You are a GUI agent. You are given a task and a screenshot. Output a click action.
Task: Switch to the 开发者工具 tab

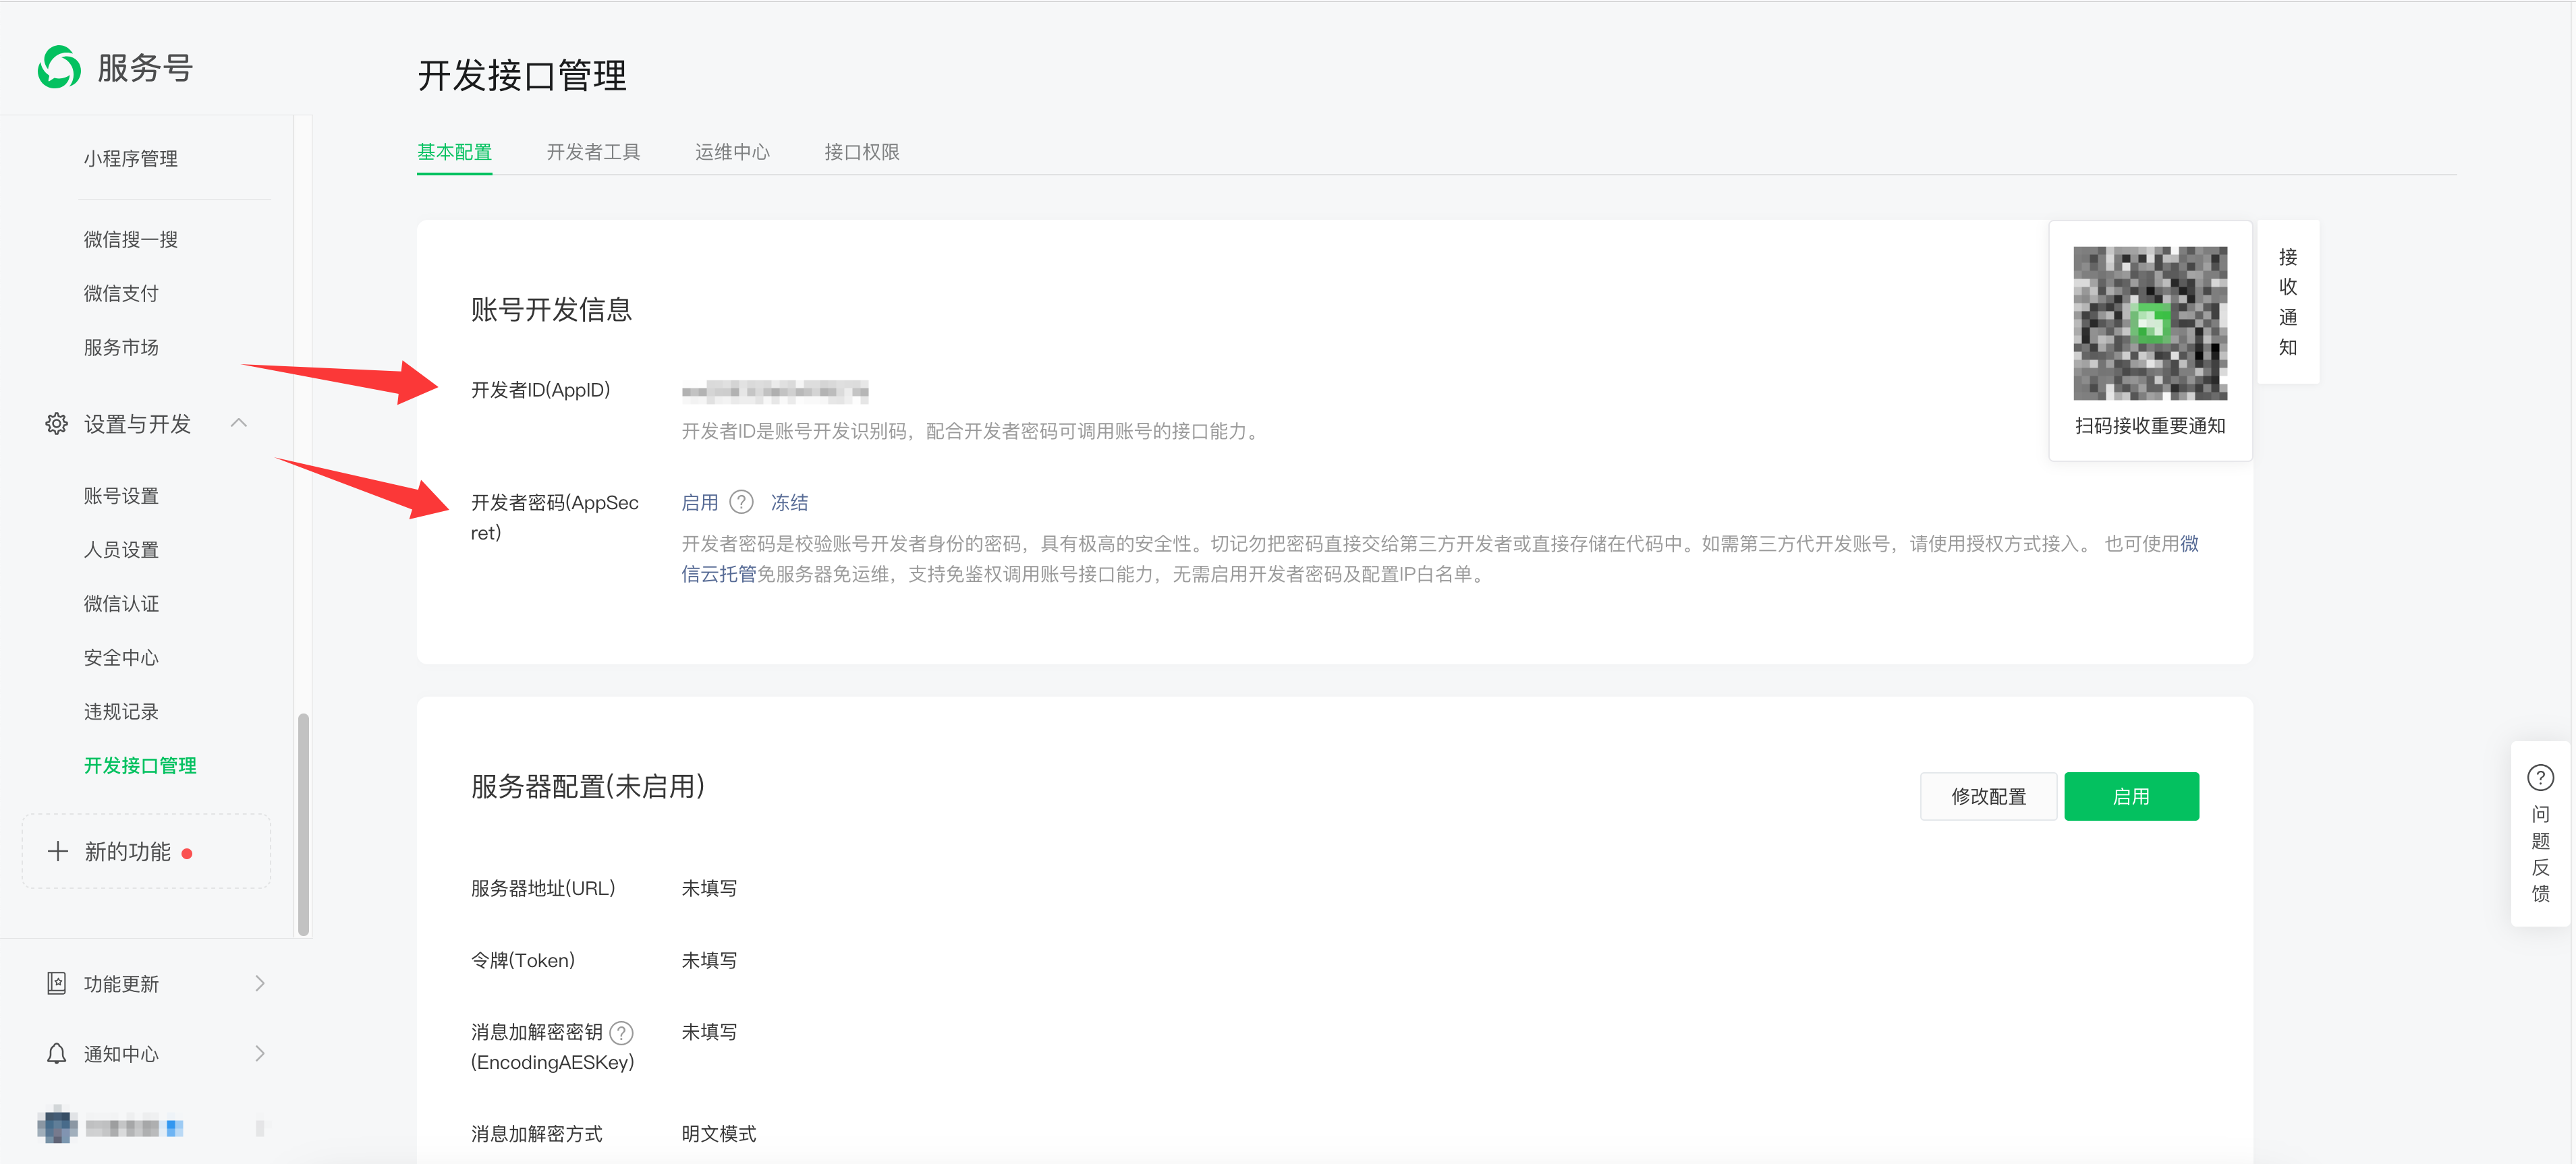(593, 152)
